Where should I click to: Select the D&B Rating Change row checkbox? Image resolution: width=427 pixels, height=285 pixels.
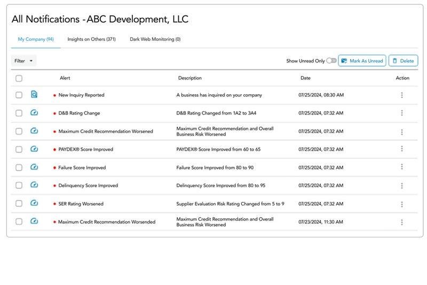click(x=19, y=113)
